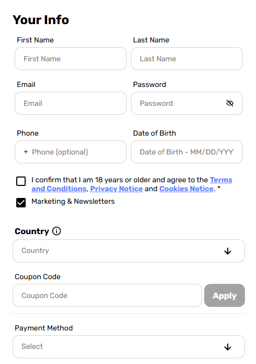The height and width of the screenshot is (364, 256).
Task: Open the Country dropdown
Action: click(129, 251)
